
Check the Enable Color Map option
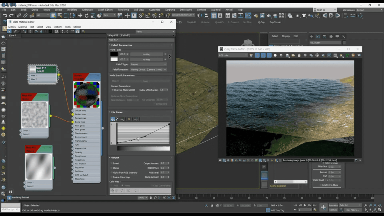111,176
